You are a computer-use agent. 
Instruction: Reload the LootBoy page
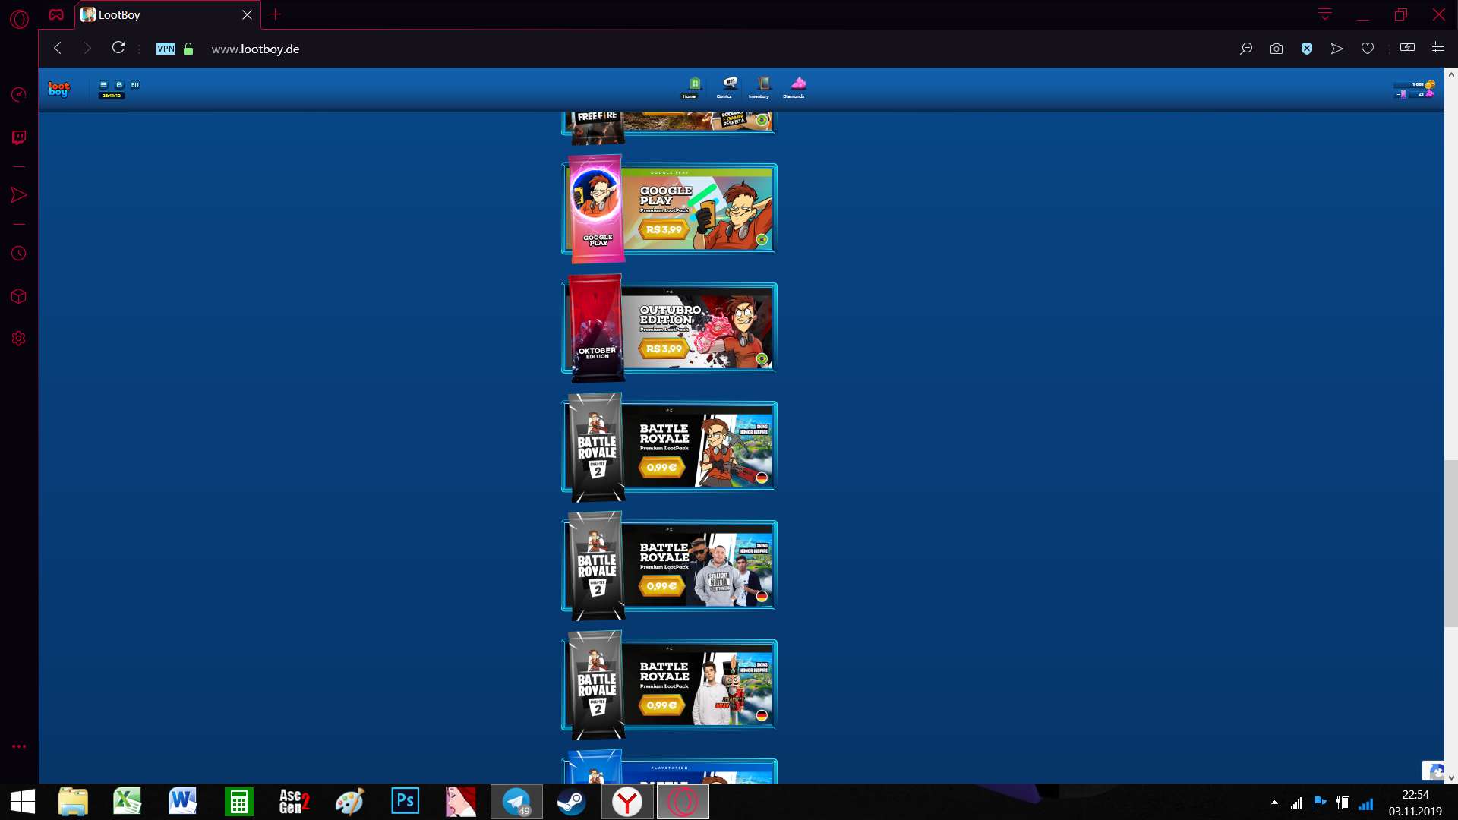pyautogui.click(x=118, y=48)
